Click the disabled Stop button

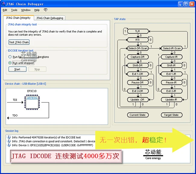[x=37, y=69]
